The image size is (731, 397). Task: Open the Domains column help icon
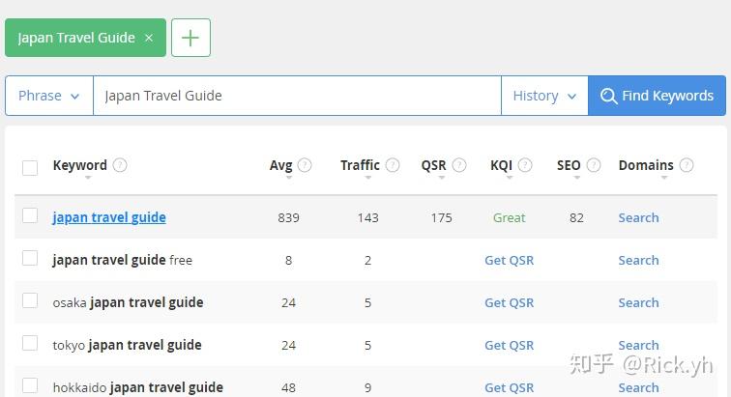pyautogui.click(x=687, y=165)
